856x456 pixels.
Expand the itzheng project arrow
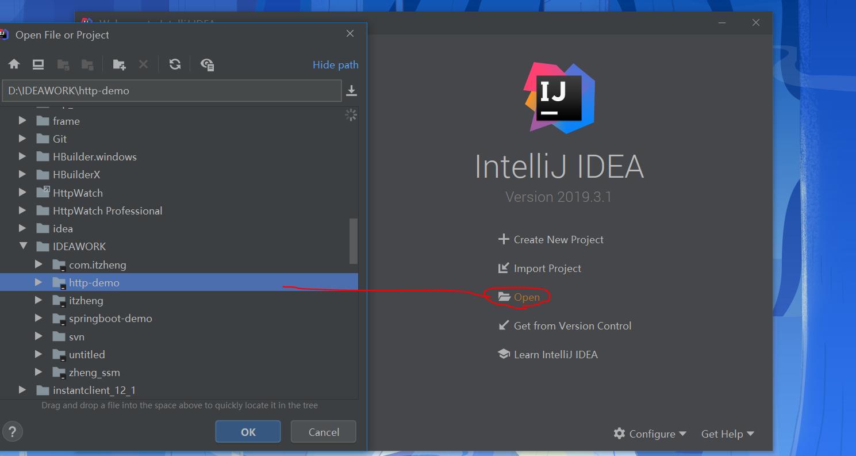pyautogui.click(x=39, y=300)
